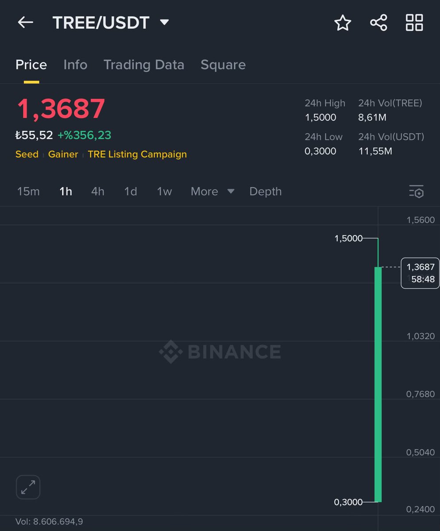Select the 1w timeframe
The width and height of the screenshot is (440, 531).
pos(164,191)
